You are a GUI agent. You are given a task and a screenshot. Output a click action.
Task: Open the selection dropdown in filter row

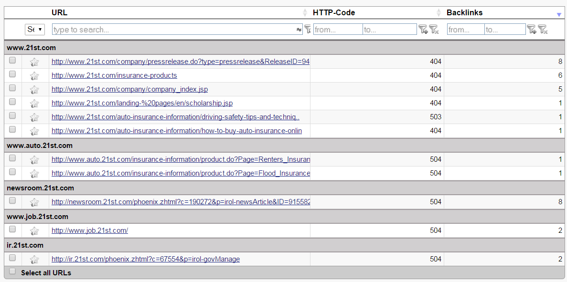[x=34, y=30]
